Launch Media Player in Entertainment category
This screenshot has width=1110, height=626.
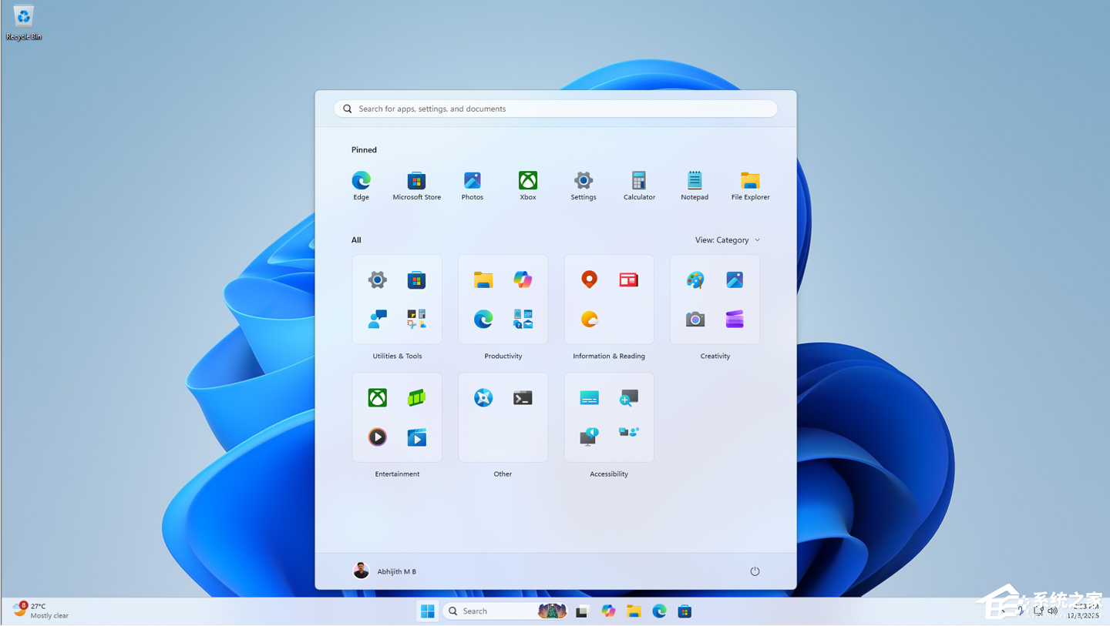click(377, 437)
